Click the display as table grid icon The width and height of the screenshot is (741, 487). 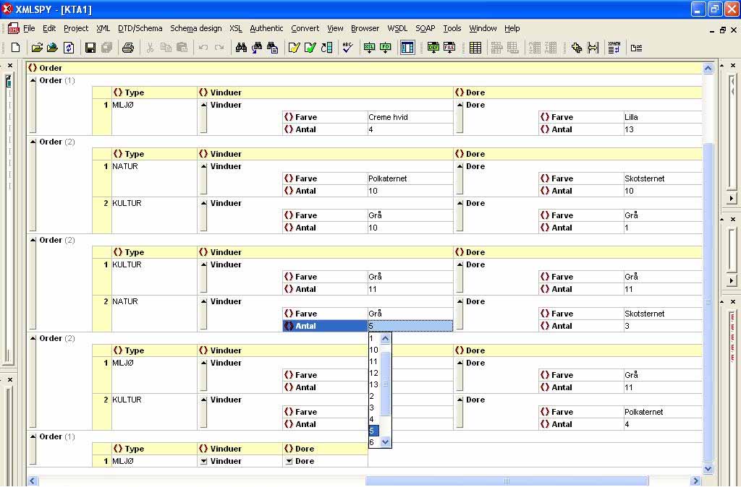click(x=475, y=48)
